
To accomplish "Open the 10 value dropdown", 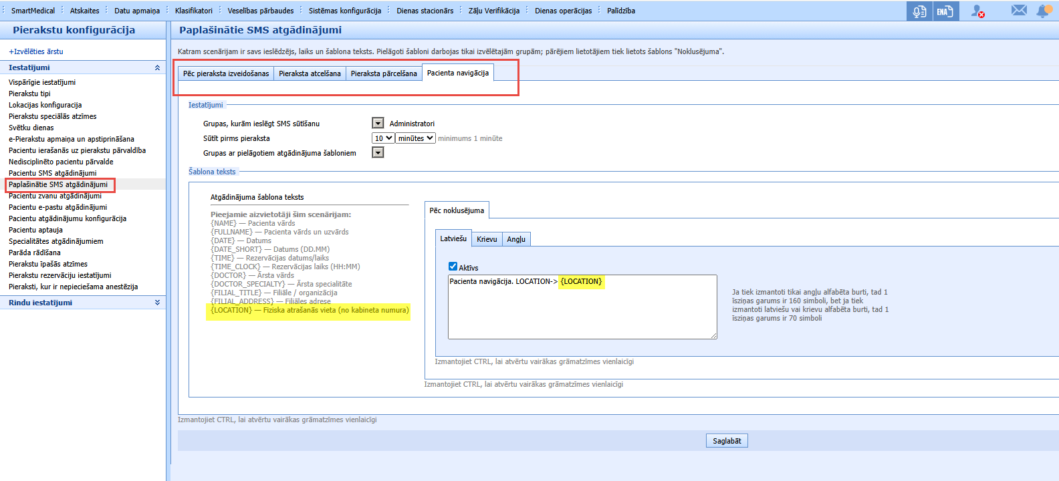I will pyautogui.click(x=383, y=138).
